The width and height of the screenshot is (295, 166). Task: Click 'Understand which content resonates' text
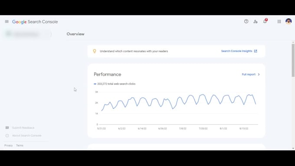point(134,51)
